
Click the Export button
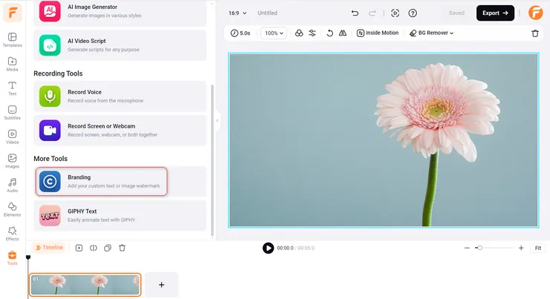click(x=495, y=13)
